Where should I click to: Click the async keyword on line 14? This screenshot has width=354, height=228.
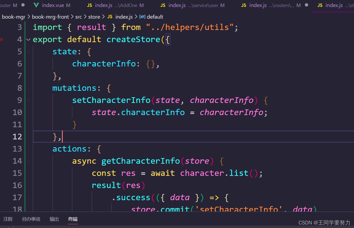84,161
